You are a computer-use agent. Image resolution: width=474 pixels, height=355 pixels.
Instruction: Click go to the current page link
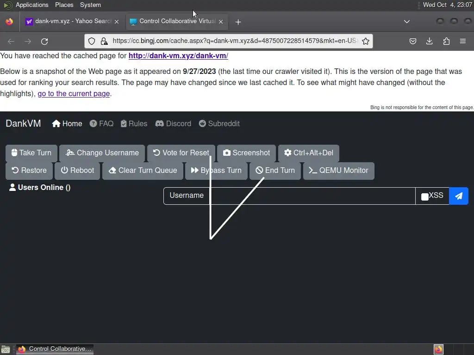point(74,93)
